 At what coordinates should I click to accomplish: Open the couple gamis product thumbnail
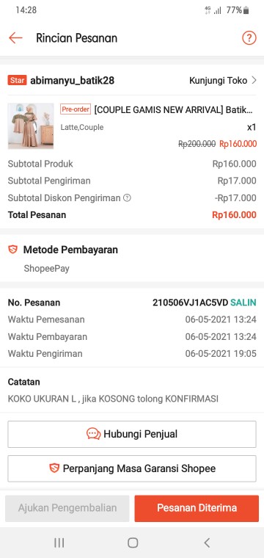(31, 126)
